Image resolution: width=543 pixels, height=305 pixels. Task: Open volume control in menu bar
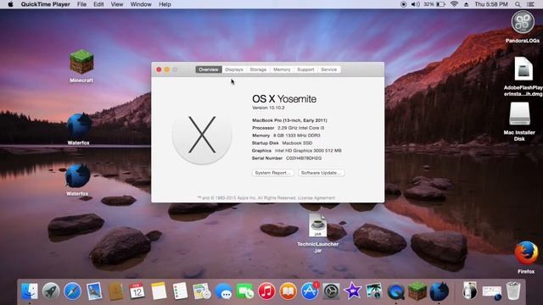pos(415,4)
